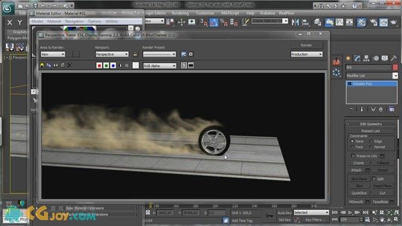Screen dimensions: 402x226
Task: Enable the Preserve UVs checkbox
Action: [x=353, y=156]
